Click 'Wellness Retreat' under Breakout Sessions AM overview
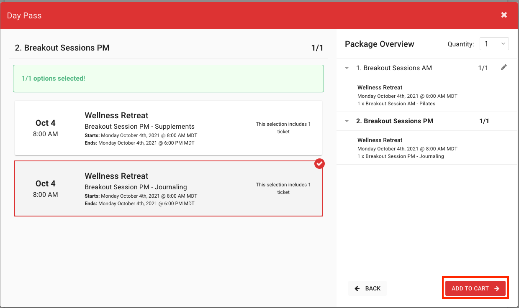519x308 pixels. [380, 87]
